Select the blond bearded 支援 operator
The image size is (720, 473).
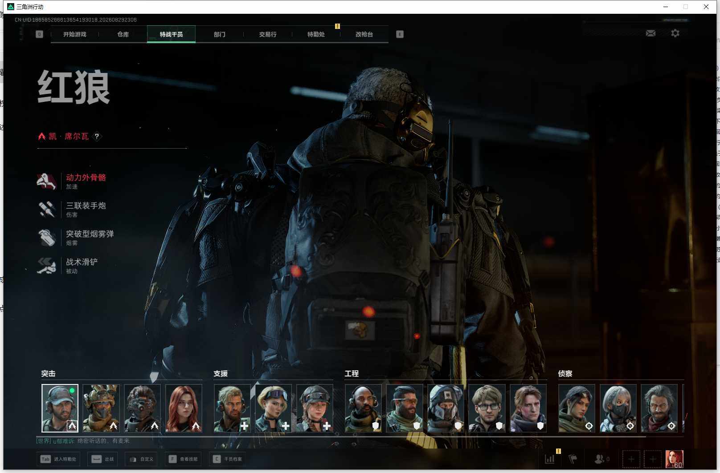[x=232, y=408]
